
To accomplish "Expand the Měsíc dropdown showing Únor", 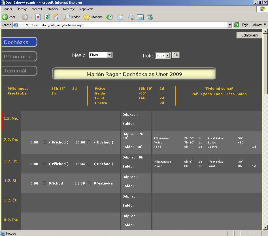I will pyautogui.click(x=110, y=55).
